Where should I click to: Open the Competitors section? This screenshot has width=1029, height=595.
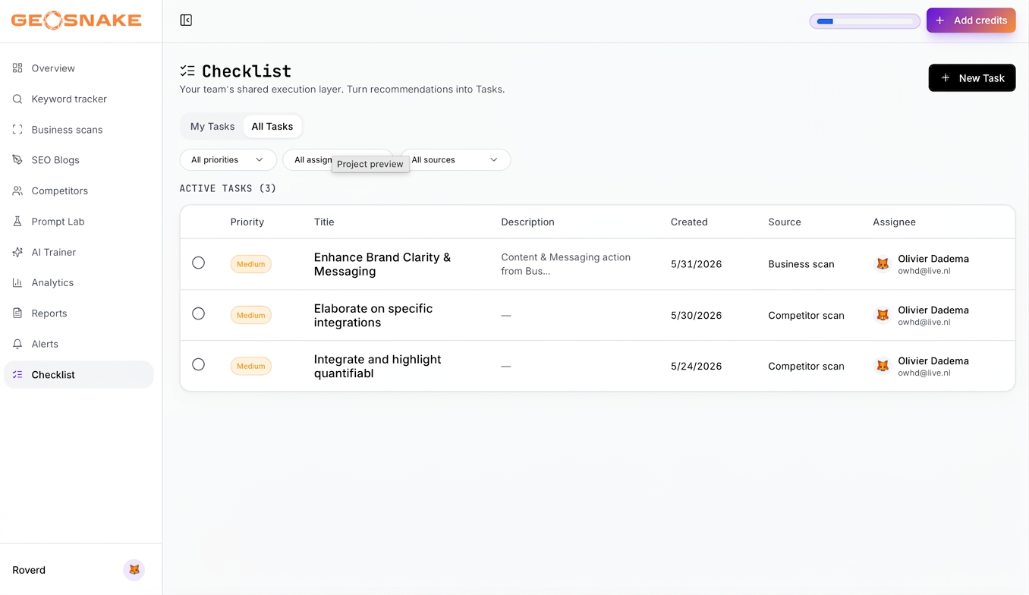click(x=79, y=190)
